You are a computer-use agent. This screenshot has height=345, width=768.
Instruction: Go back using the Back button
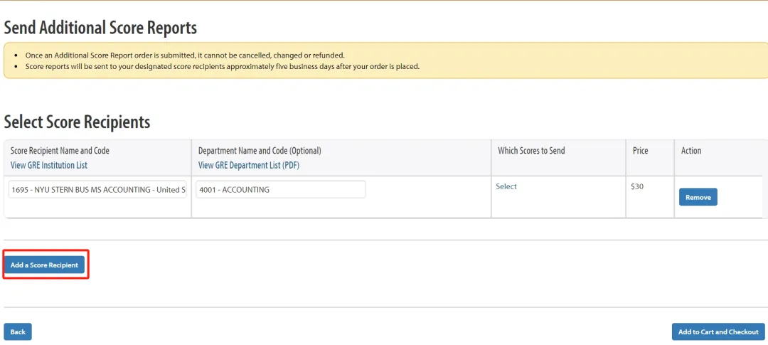(x=18, y=332)
